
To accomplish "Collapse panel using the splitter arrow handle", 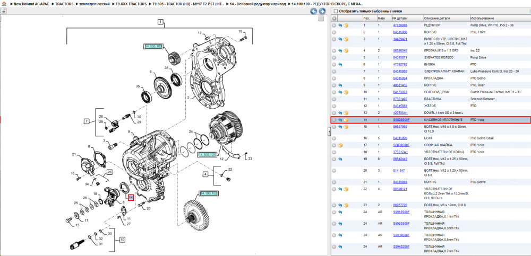I will click(x=329, y=133).
